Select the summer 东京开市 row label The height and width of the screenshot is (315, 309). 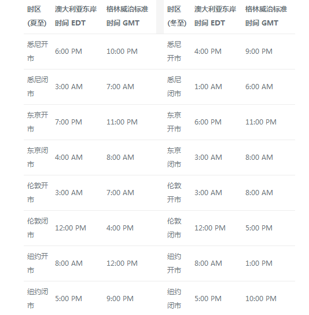click(38, 122)
